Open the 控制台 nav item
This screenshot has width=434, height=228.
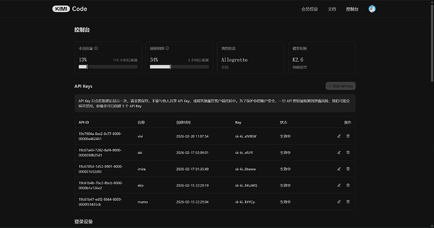pos(352,9)
